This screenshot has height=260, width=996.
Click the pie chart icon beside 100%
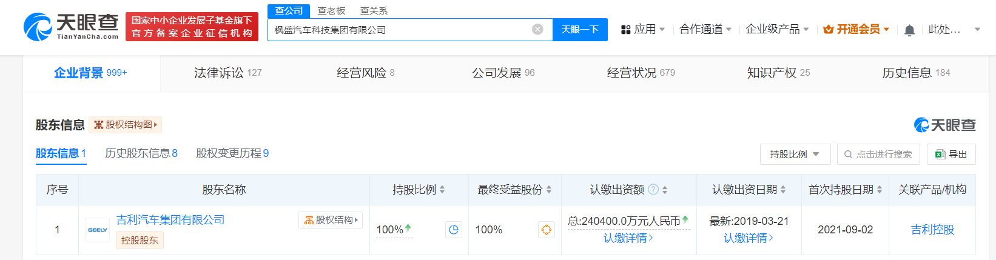click(454, 230)
